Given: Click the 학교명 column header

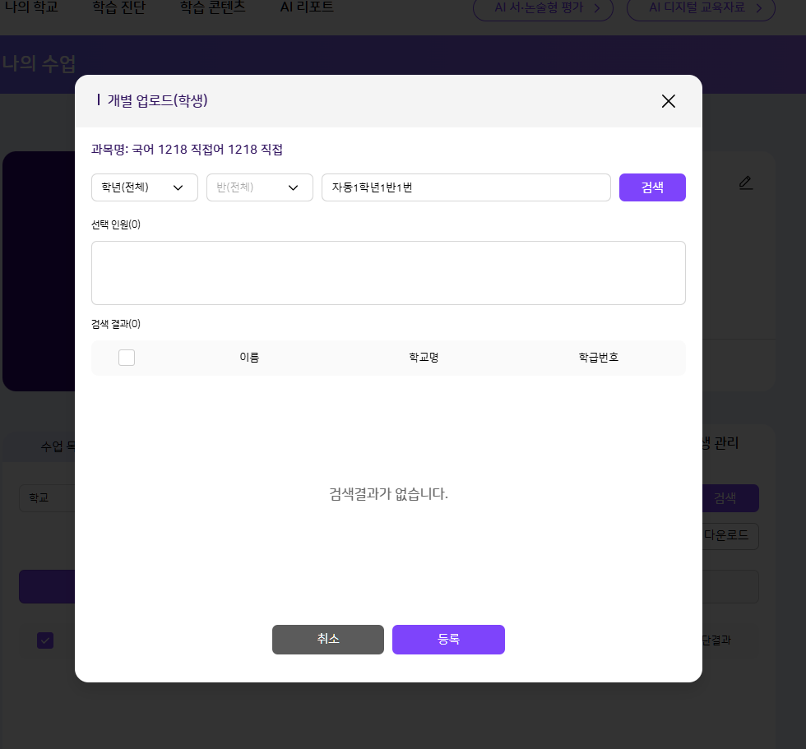Looking at the screenshot, I should click(424, 358).
